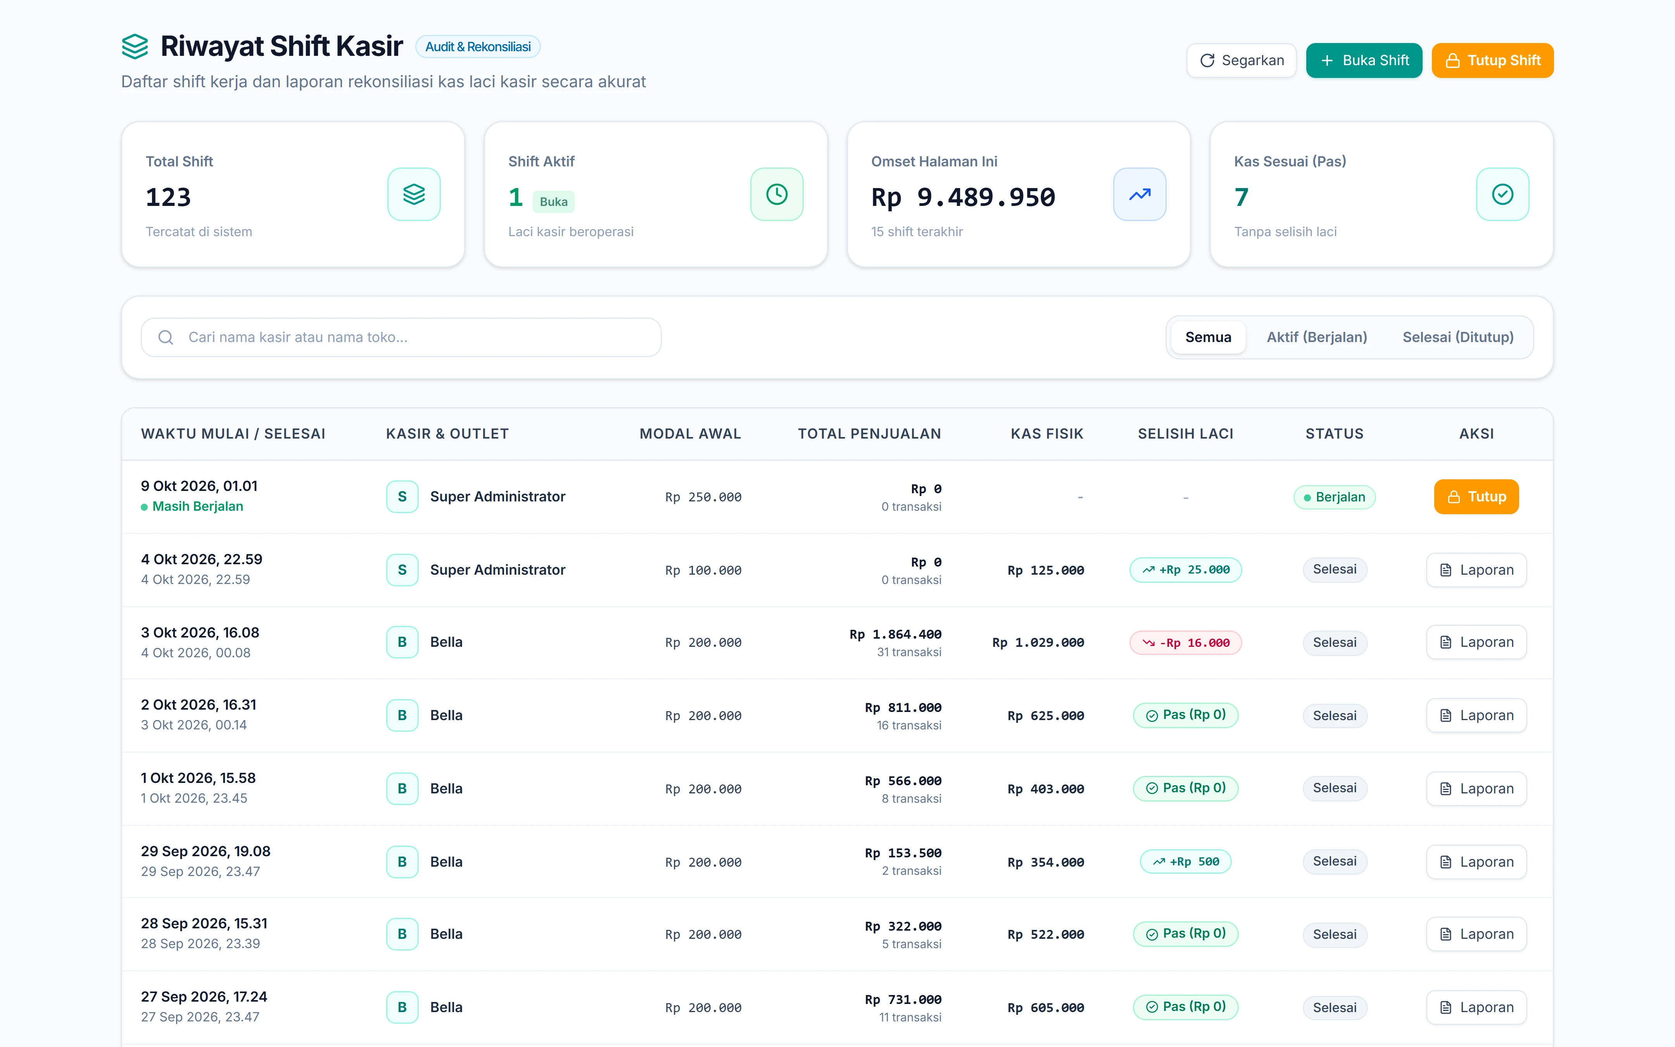The image size is (1675, 1047).
Task: Focus the cashier or store search field
Action: tap(401, 337)
